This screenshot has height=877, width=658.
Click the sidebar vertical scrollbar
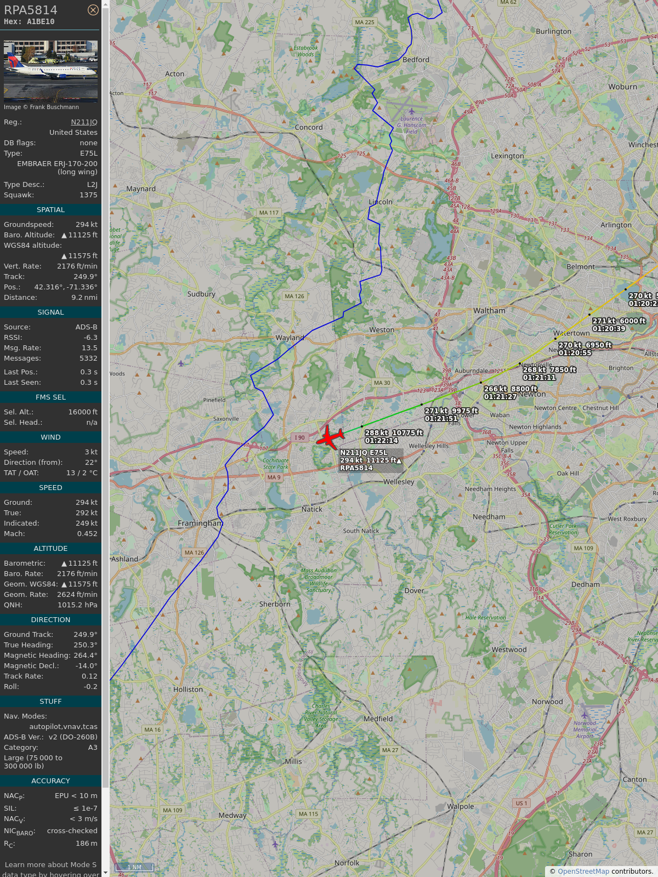[x=106, y=438]
